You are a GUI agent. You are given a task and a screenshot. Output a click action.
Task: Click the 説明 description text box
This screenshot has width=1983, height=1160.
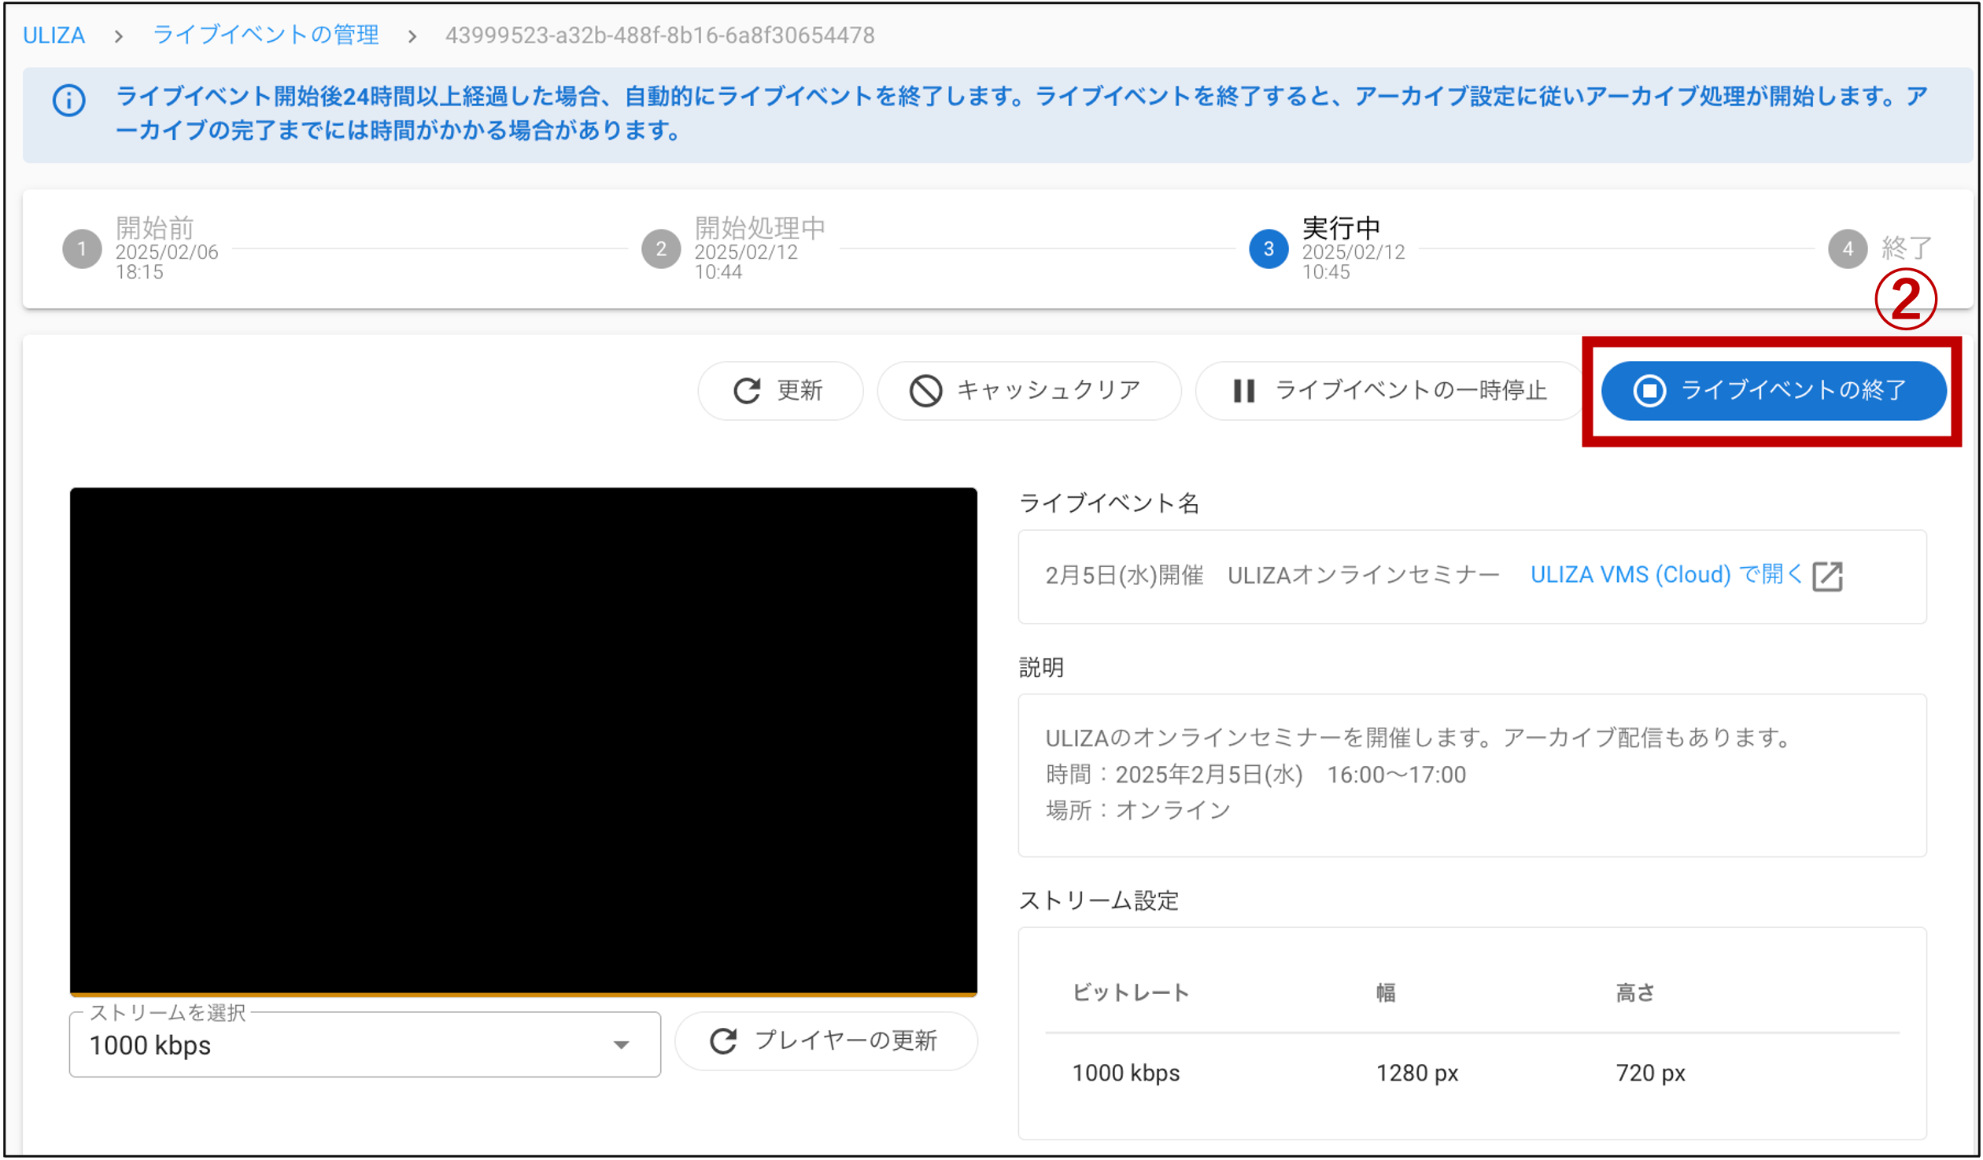[1472, 775]
